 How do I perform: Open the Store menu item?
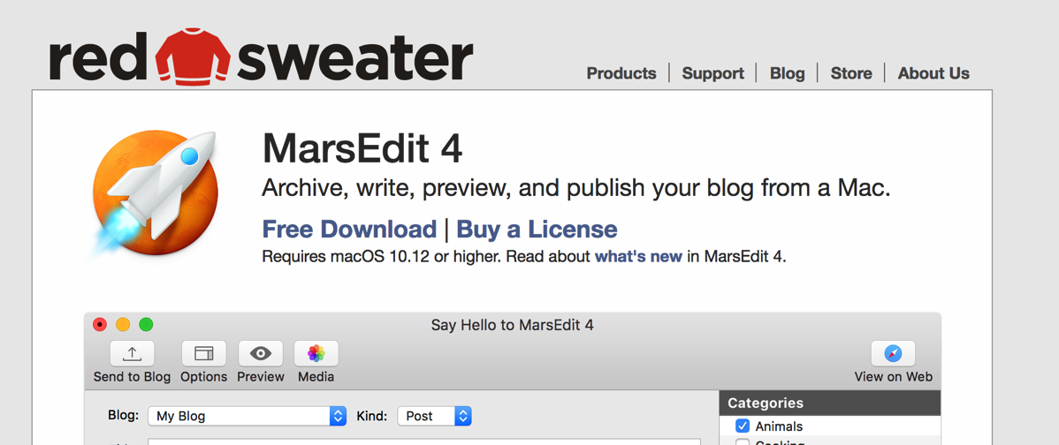coord(851,73)
